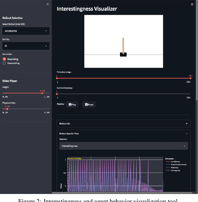This screenshot has height=202, width=198.
Task: Open the hamburger menu at top right
Action: coord(192,4)
